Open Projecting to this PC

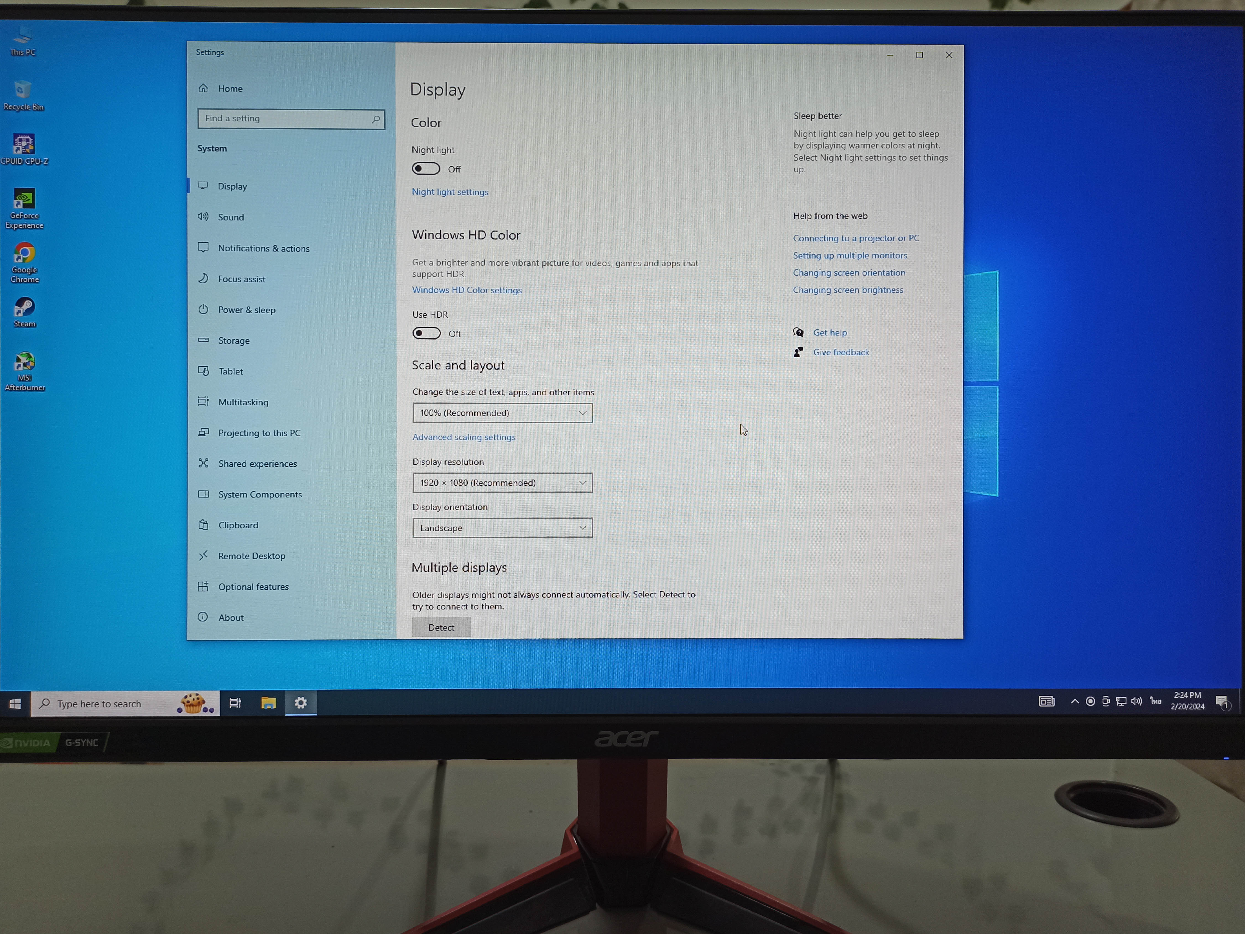291,432
